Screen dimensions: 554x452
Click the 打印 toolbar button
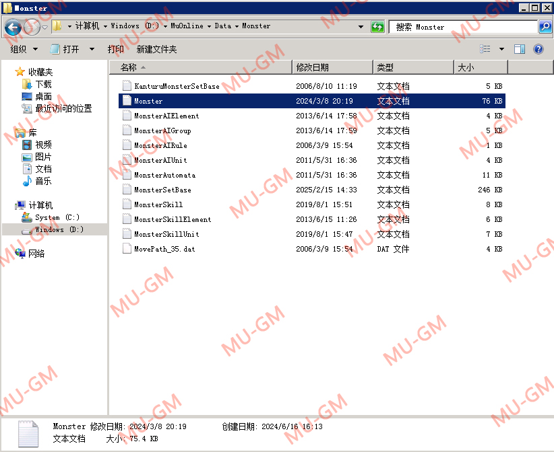click(116, 49)
